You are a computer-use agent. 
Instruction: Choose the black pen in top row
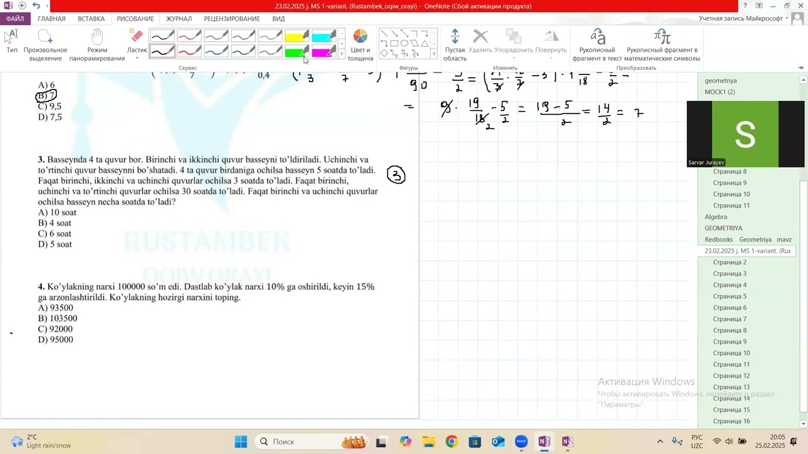pos(162,37)
